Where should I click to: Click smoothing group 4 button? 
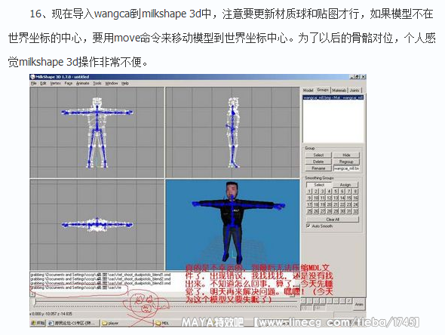[x=329, y=192]
